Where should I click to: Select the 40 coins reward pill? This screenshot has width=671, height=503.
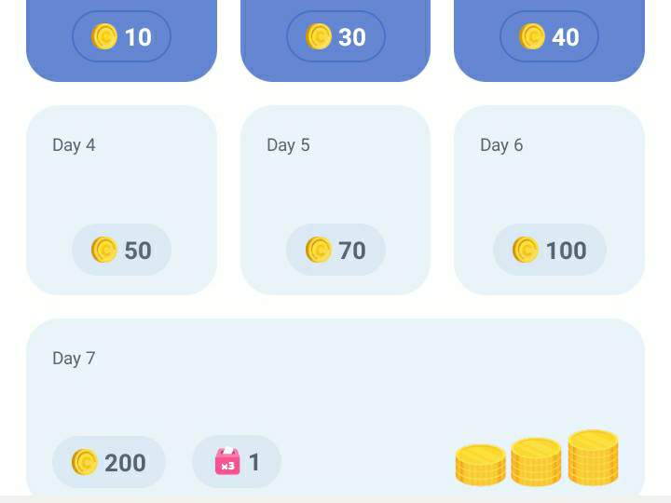coord(549,37)
